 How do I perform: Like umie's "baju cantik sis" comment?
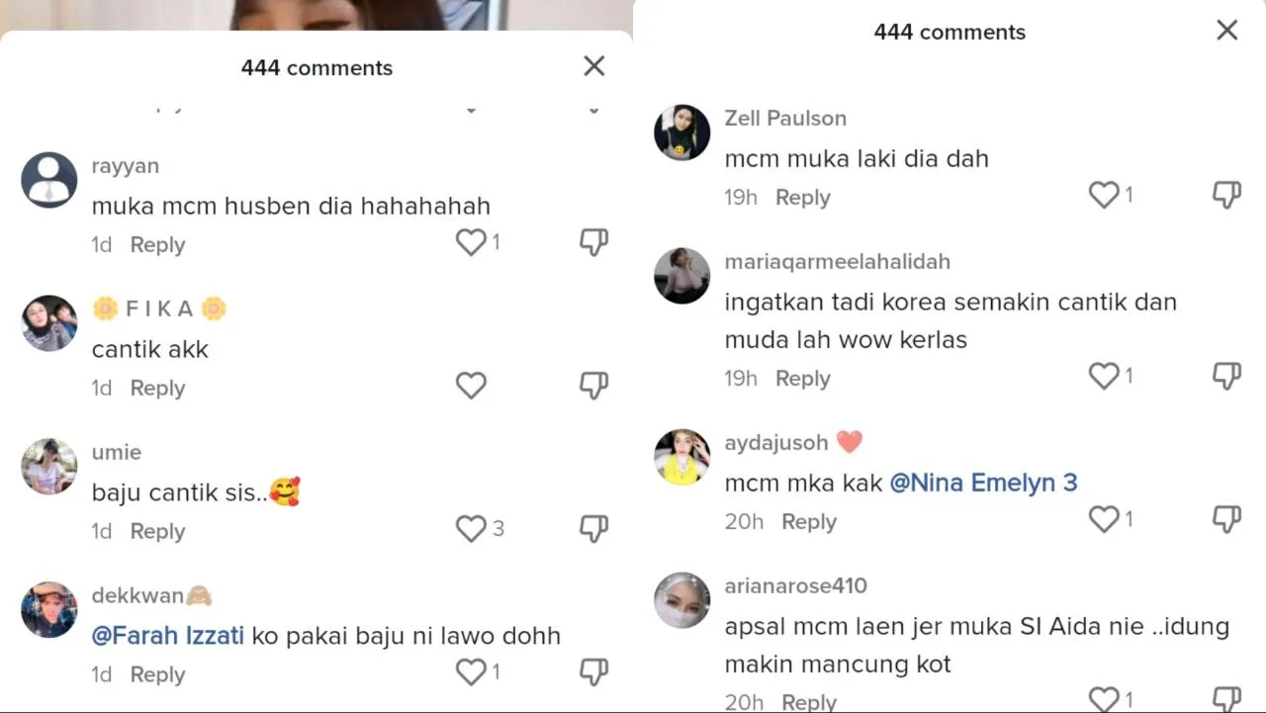pyautogui.click(x=471, y=529)
